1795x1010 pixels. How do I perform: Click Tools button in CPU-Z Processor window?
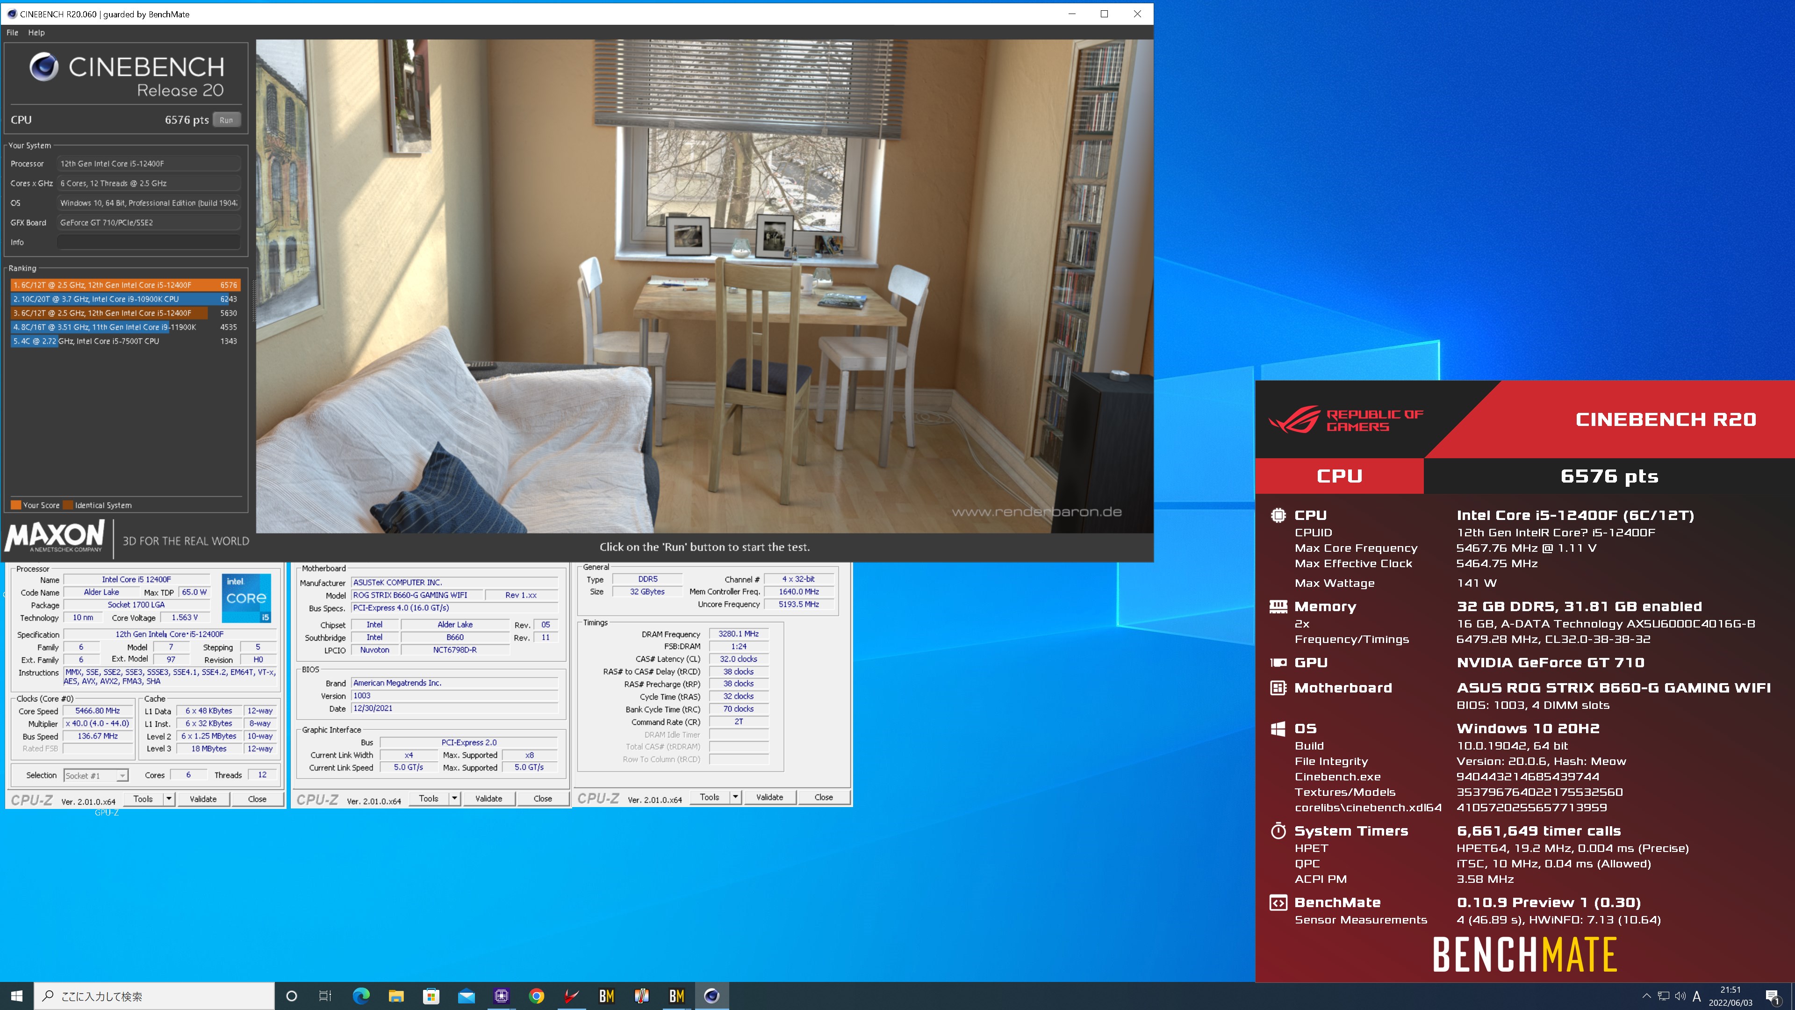tap(144, 799)
